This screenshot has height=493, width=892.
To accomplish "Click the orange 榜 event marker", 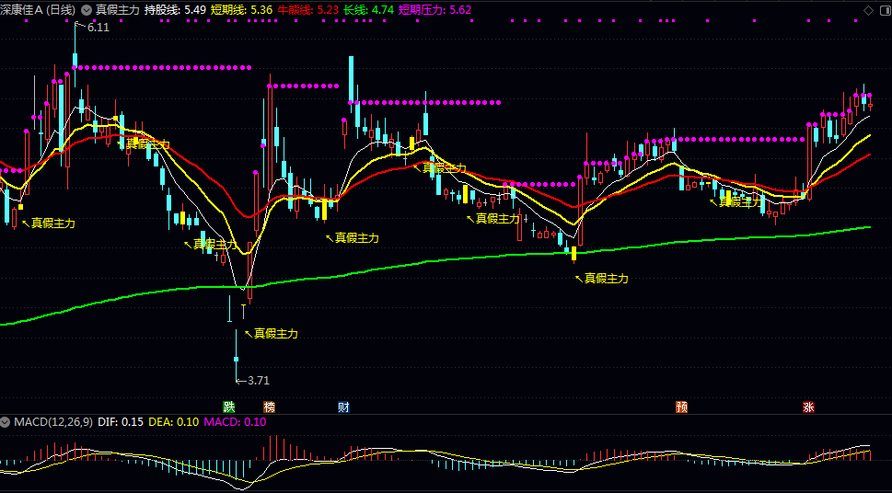I will [x=269, y=407].
